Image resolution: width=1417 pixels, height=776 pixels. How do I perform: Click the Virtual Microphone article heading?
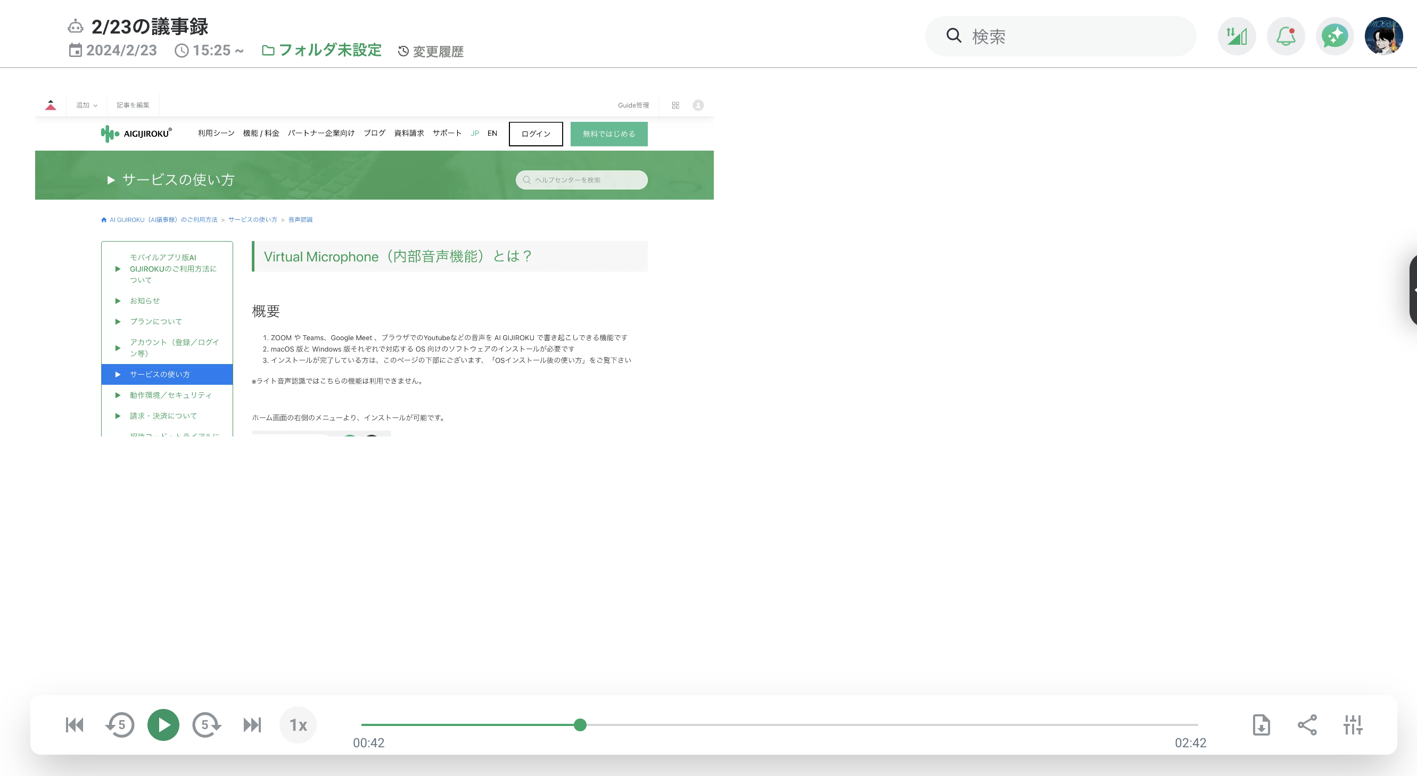click(398, 257)
